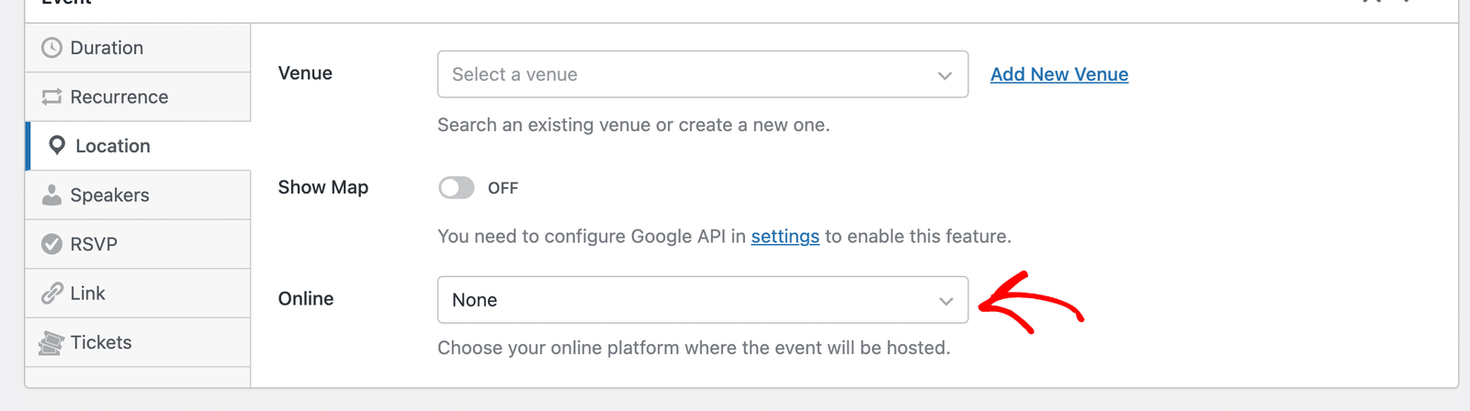Turn on the Show Map toggle
1470x411 pixels.
(457, 188)
